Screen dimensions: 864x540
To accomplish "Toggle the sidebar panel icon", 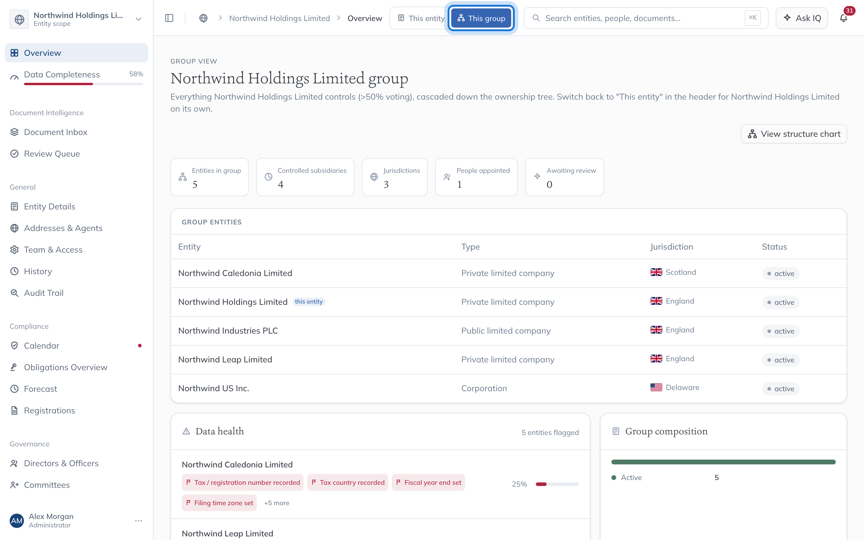I will (x=169, y=18).
